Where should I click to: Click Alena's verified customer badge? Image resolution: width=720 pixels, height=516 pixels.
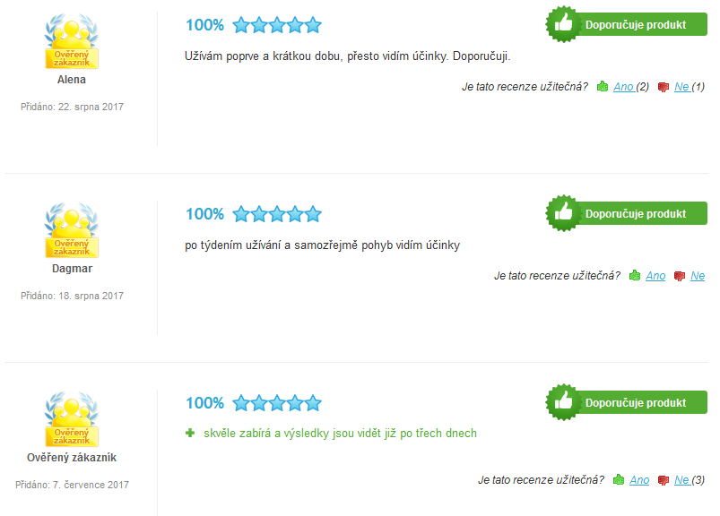click(x=72, y=41)
